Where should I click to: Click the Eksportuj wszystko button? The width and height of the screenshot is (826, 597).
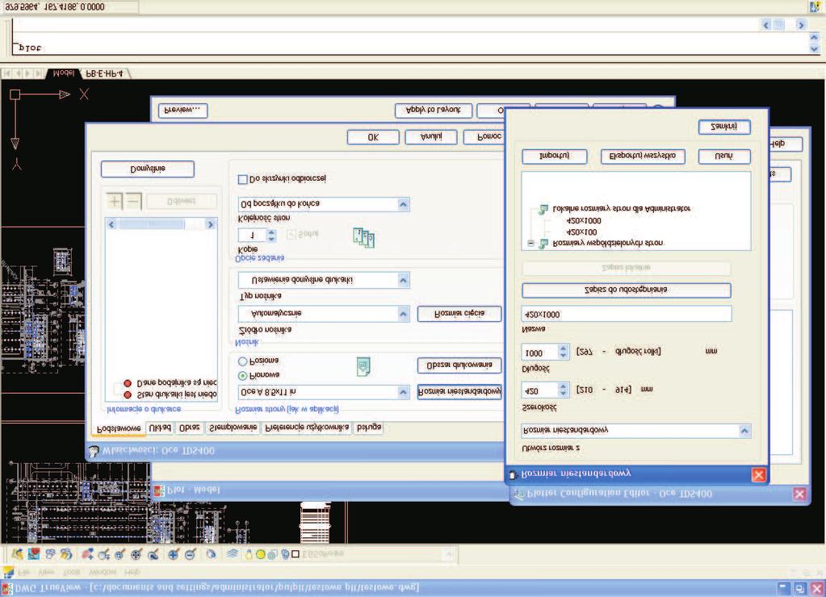click(643, 157)
